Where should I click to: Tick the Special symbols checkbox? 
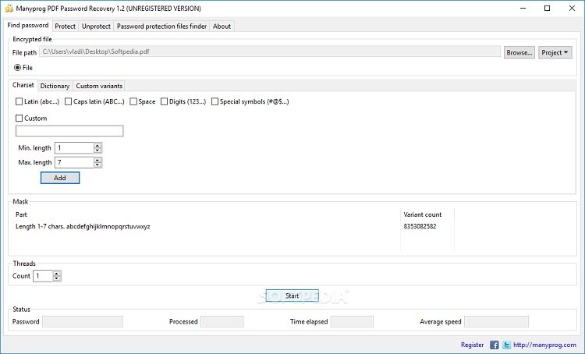coord(215,101)
